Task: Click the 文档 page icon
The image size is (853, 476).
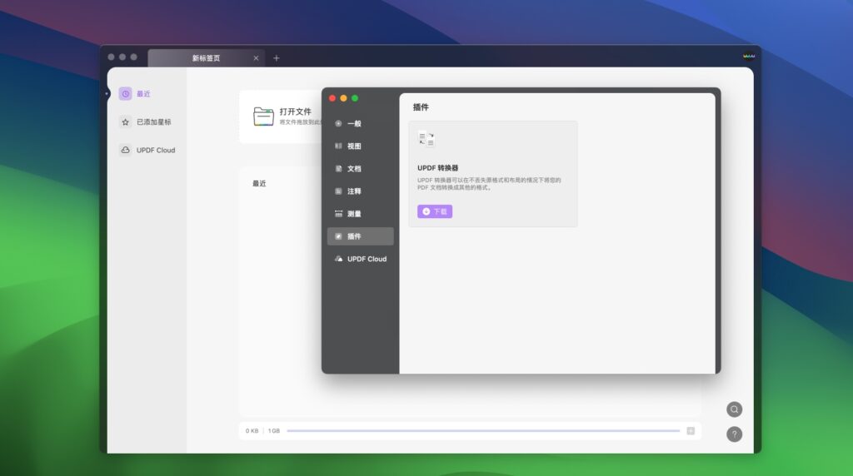Action: 338,168
